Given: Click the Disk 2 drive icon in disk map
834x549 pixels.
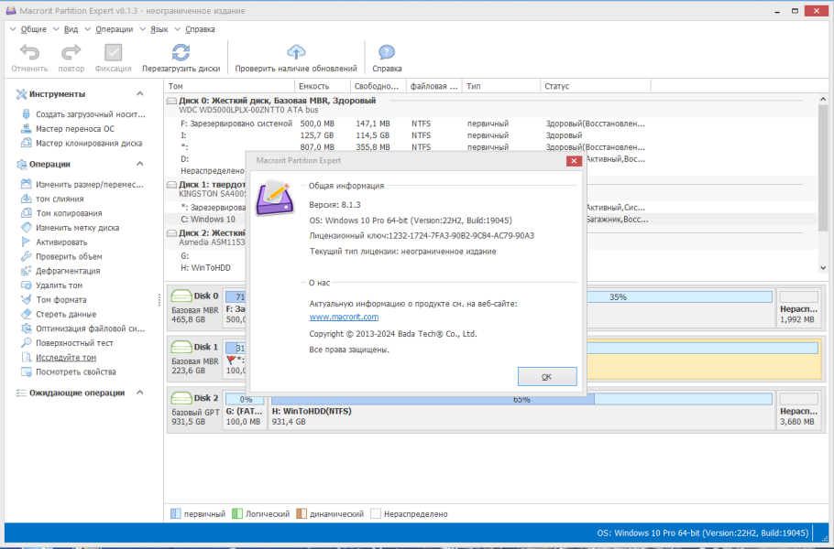Looking at the screenshot, I should click(x=181, y=398).
